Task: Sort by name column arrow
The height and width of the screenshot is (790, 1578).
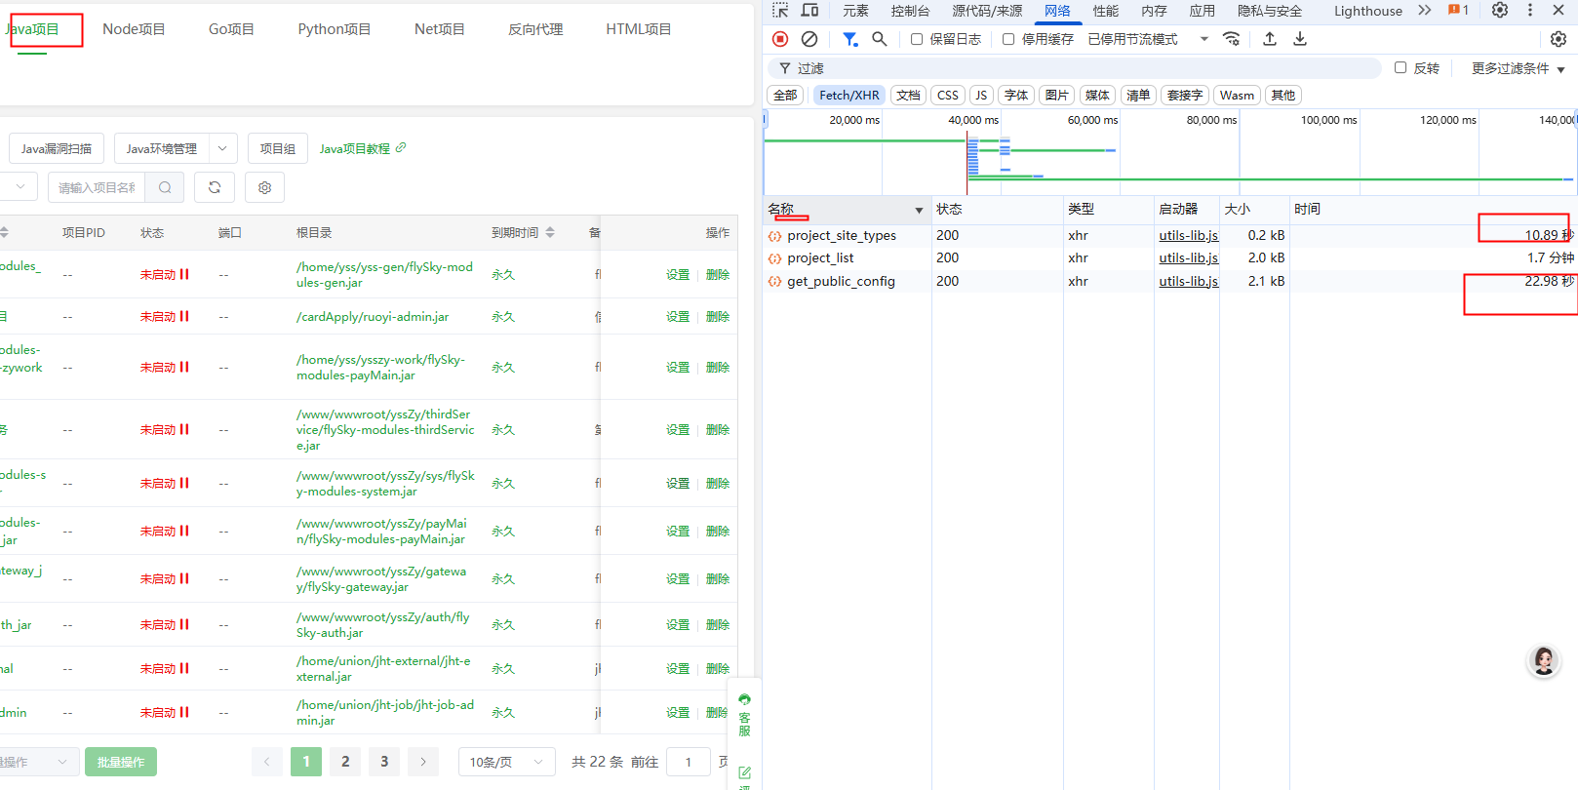Action: point(919,210)
